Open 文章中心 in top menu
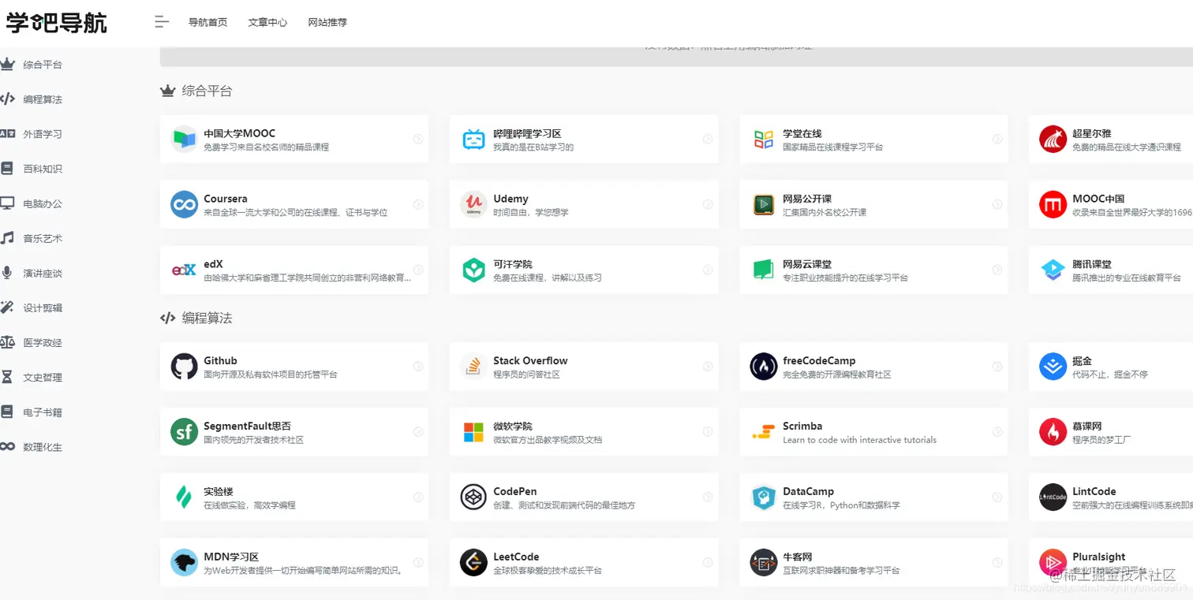Screen dimensions: 1193x600 coord(267,22)
